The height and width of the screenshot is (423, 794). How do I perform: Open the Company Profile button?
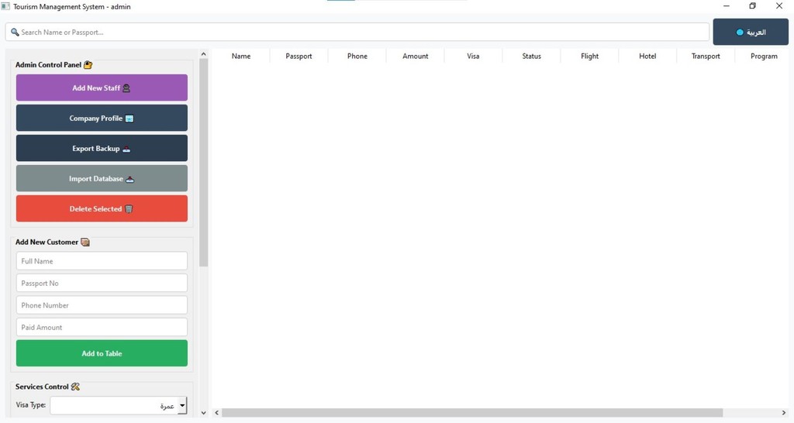[x=102, y=118]
